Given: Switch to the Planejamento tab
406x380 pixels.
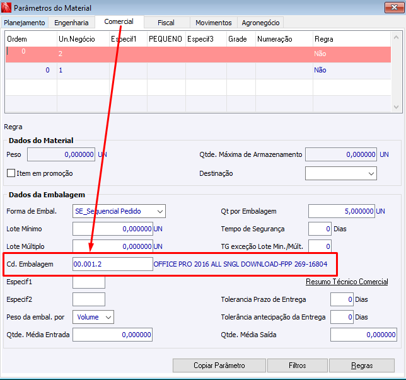Looking at the screenshot, I should coord(25,23).
